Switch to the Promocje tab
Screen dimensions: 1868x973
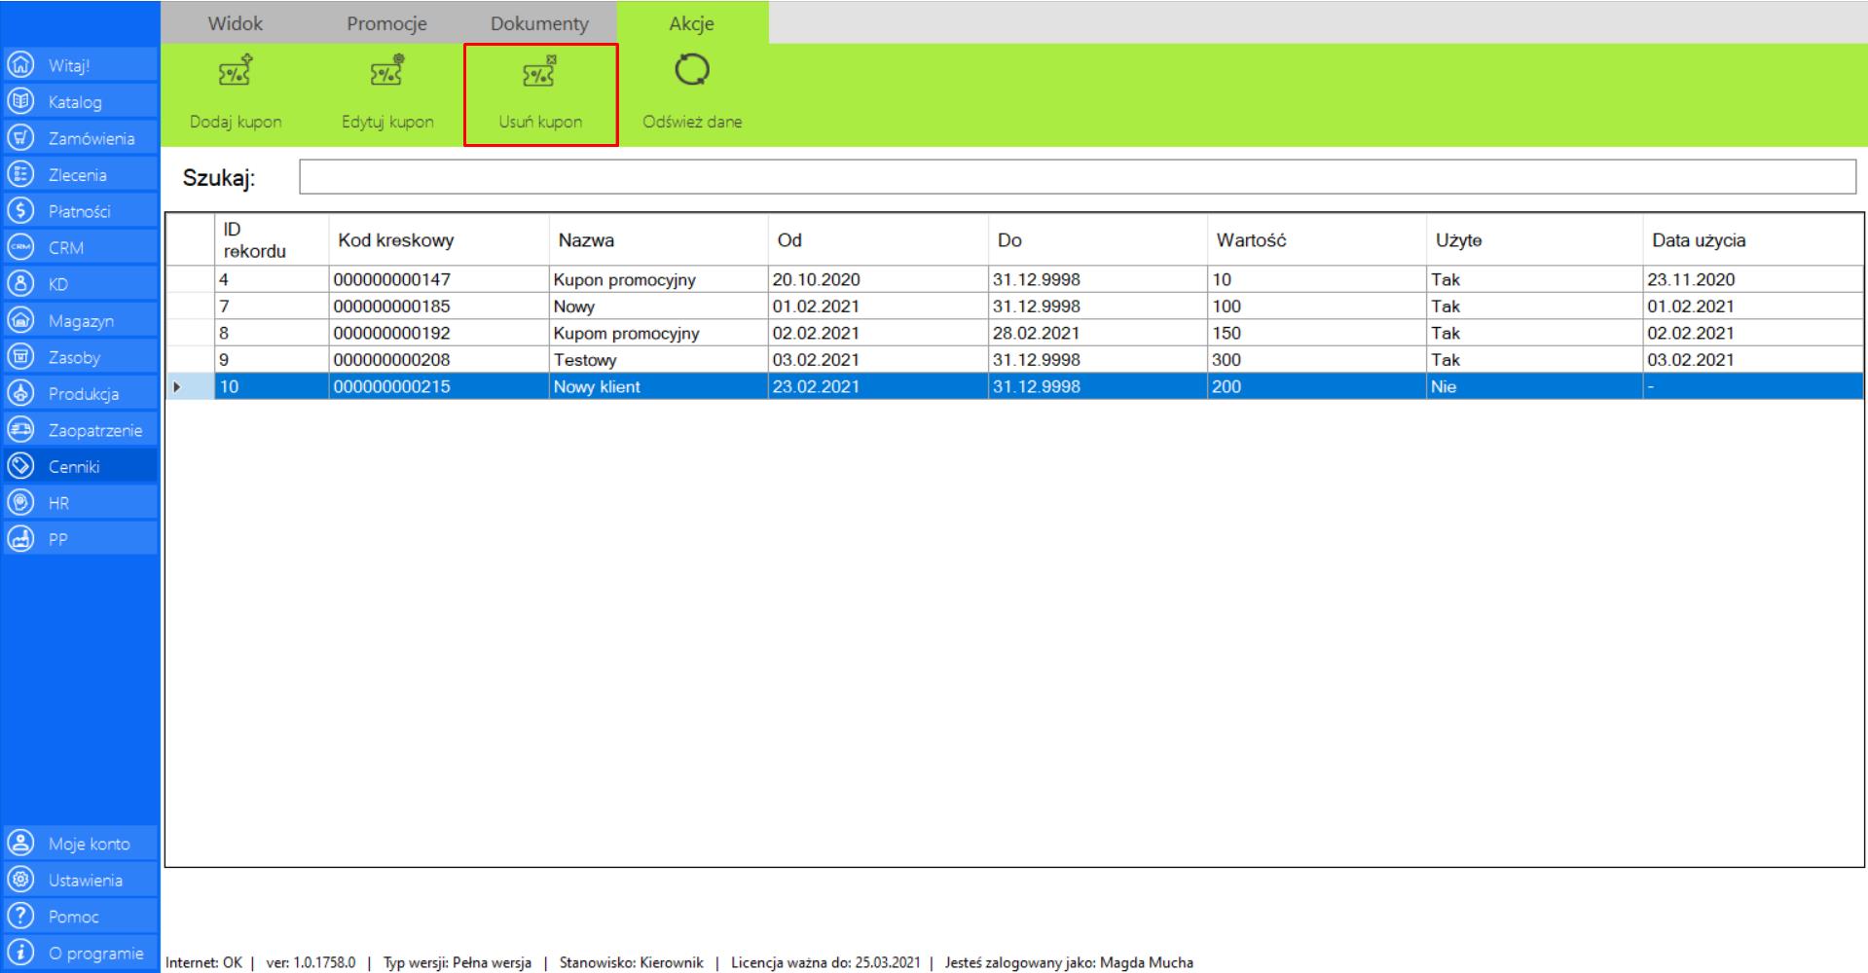pos(386,23)
